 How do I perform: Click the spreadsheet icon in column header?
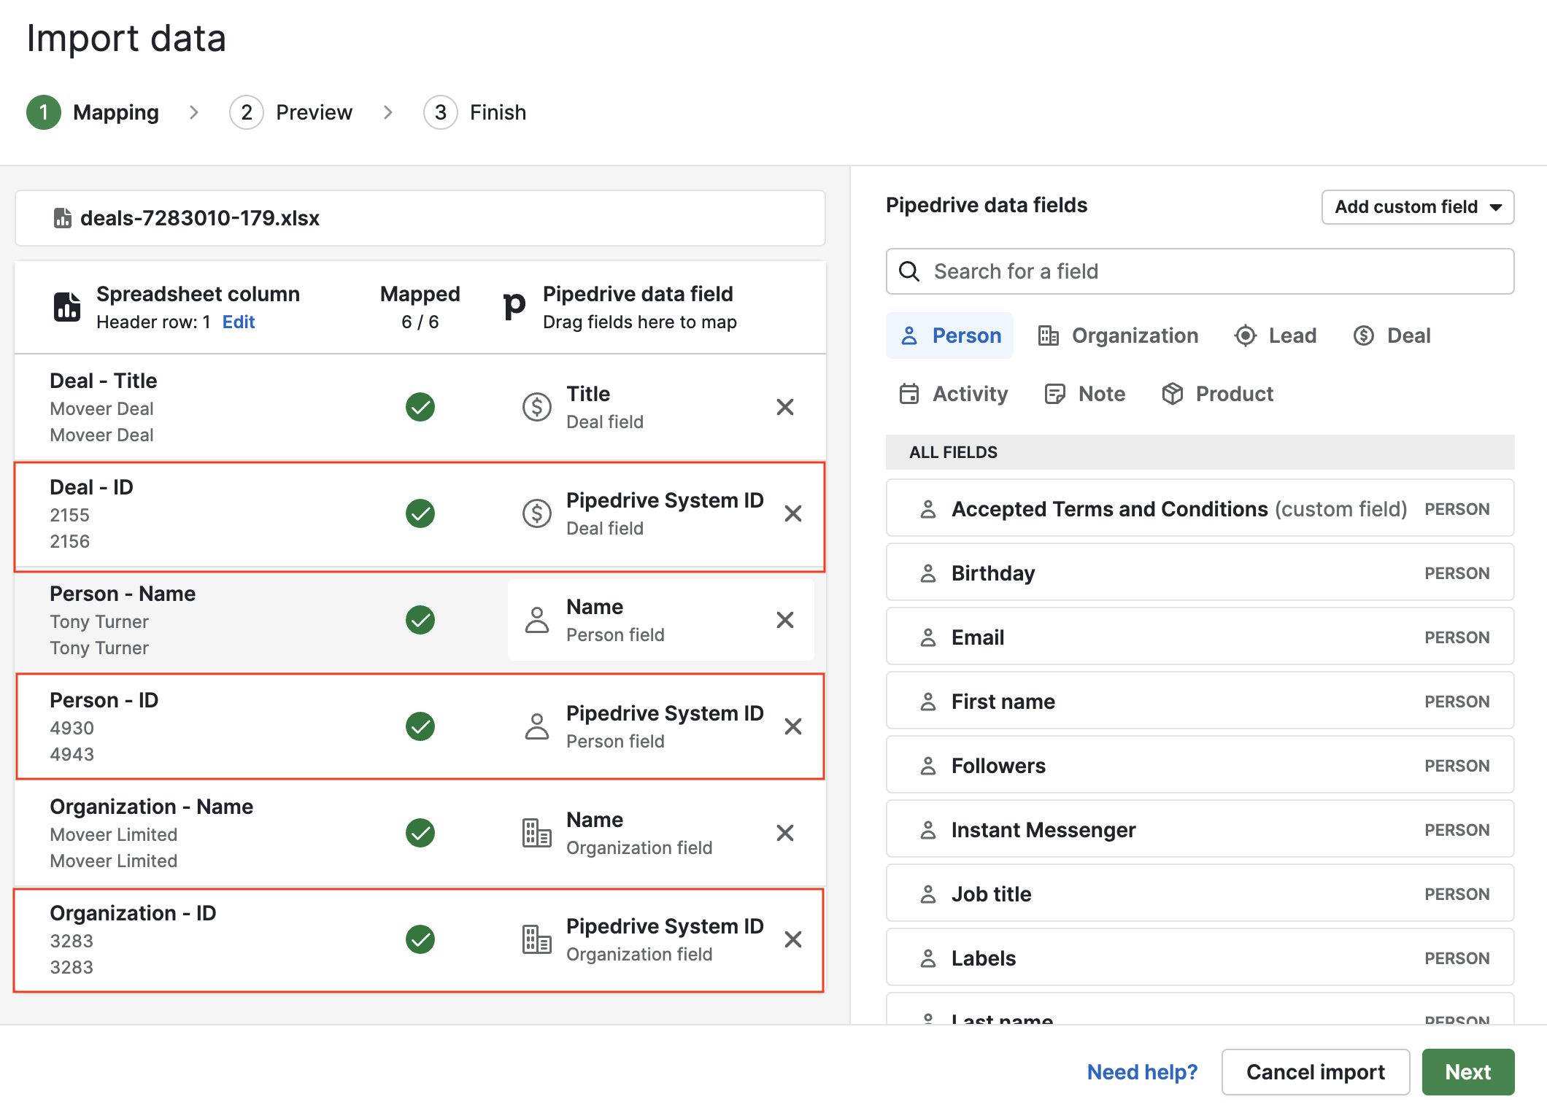pos(67,307)
